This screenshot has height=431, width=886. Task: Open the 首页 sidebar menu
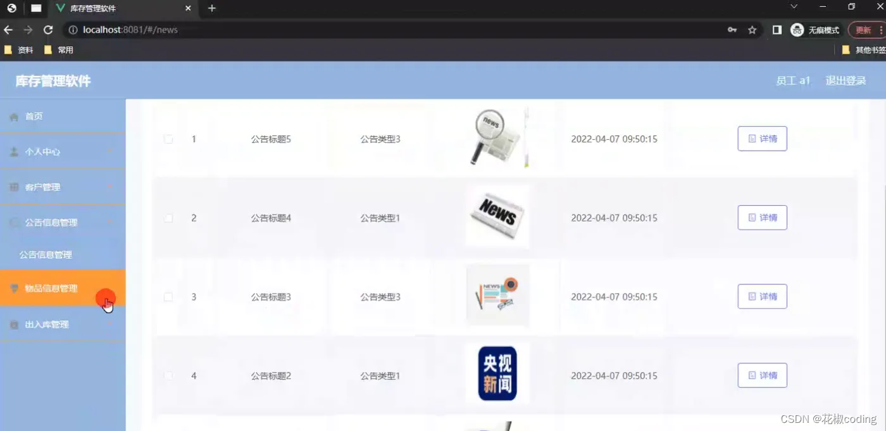pyautogui.click(x=63, y=116)
